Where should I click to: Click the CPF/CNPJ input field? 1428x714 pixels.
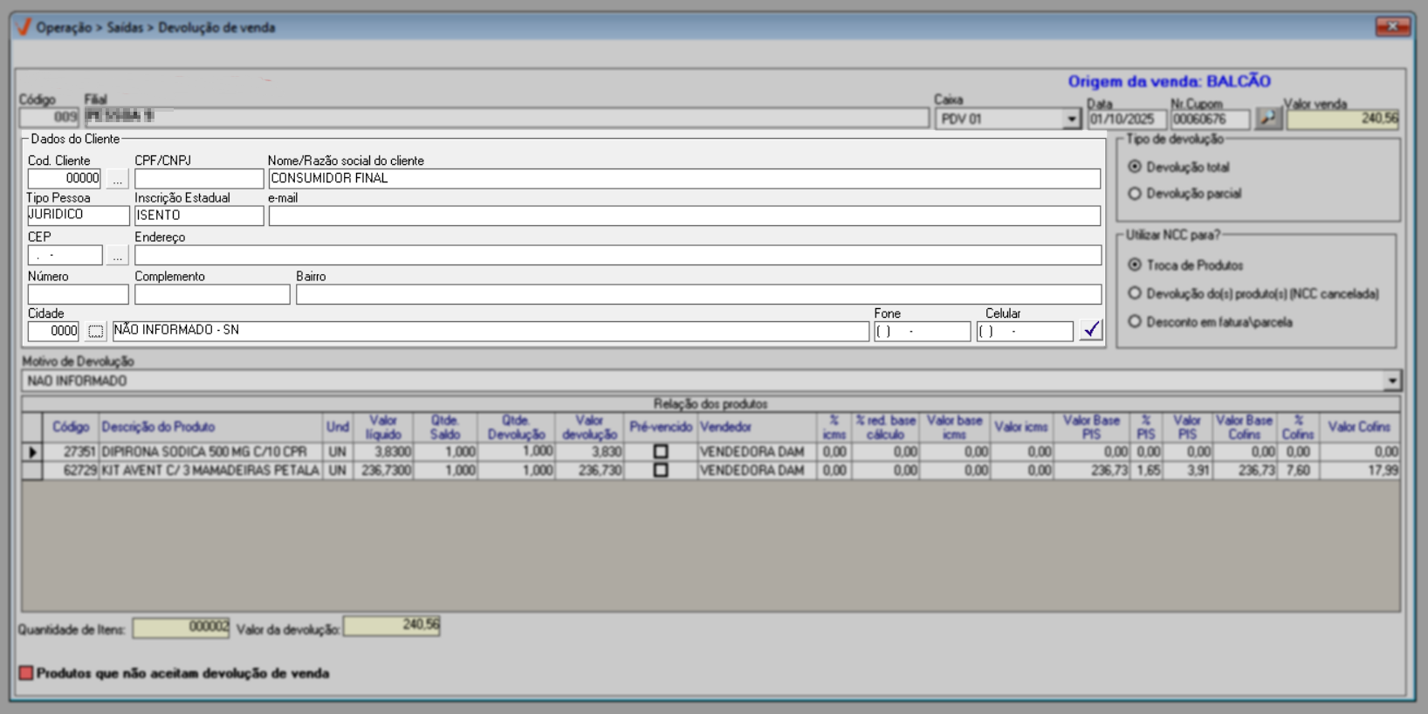click(199, 179)
